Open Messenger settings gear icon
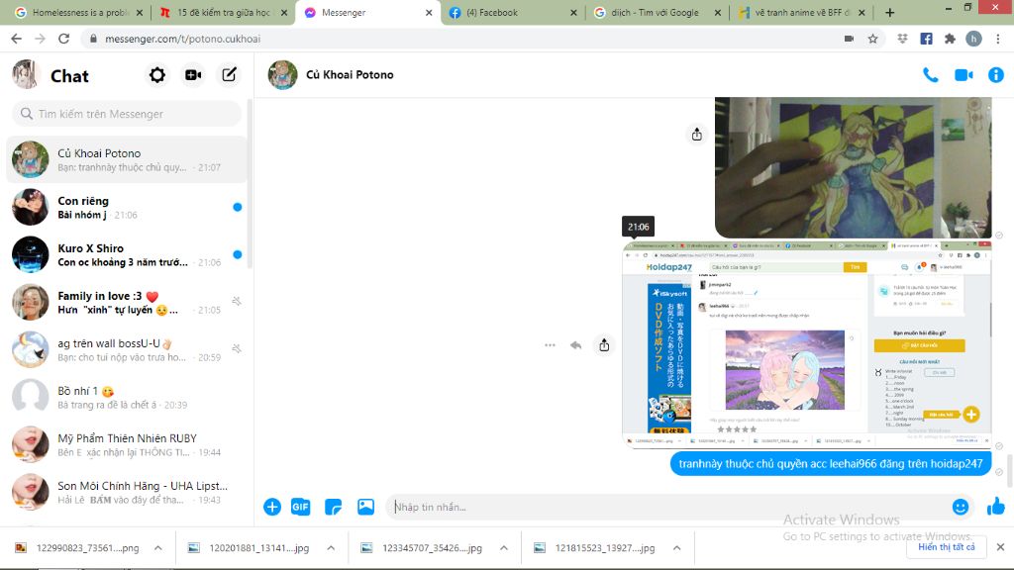The height and width of the screenshot is (570, 1014). click(x=157, y=75)
